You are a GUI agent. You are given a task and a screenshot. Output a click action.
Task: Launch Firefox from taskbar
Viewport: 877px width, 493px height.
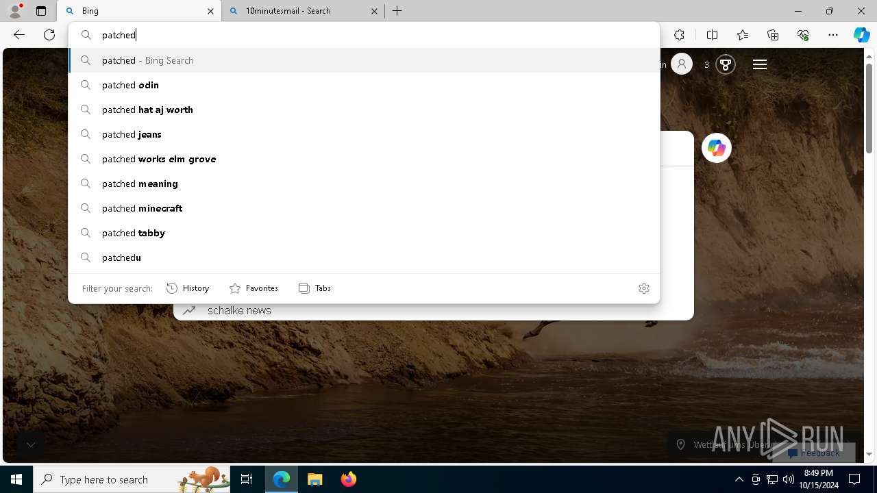(348, 479)
